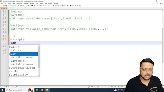164x92 pixels.
Task: Create a new file via toolbar icon
Action: 2,6
